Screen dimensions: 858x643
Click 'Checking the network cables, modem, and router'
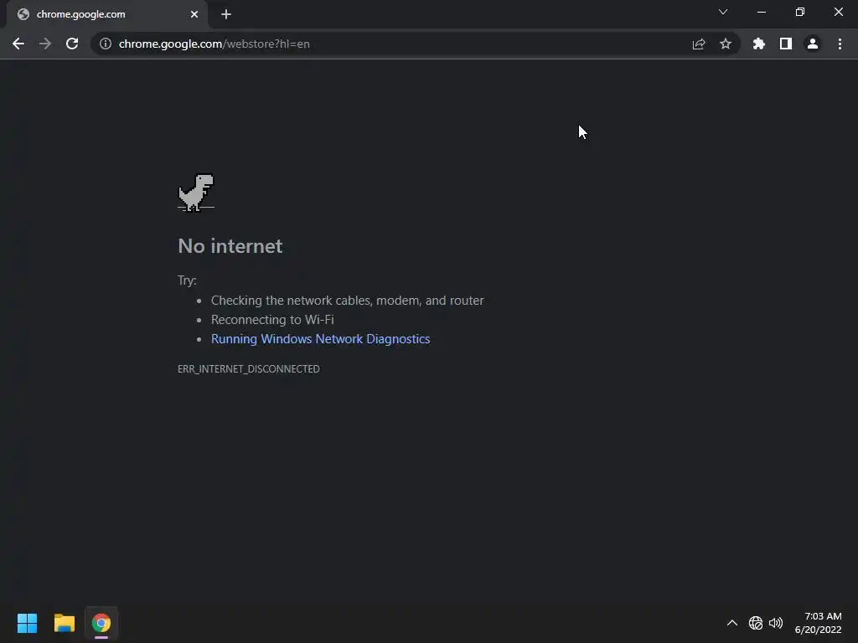click(x=348, y=301)
